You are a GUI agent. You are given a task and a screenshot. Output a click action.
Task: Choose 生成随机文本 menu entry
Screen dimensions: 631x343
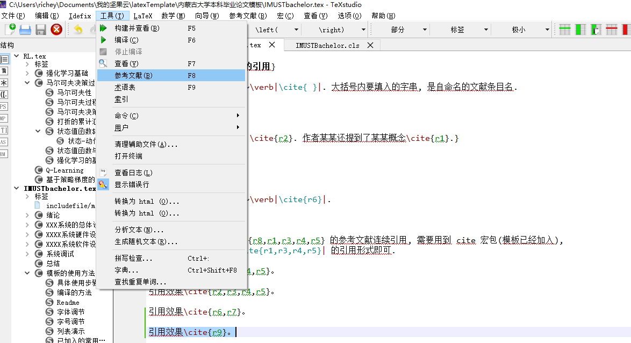[x=171, y=241]
